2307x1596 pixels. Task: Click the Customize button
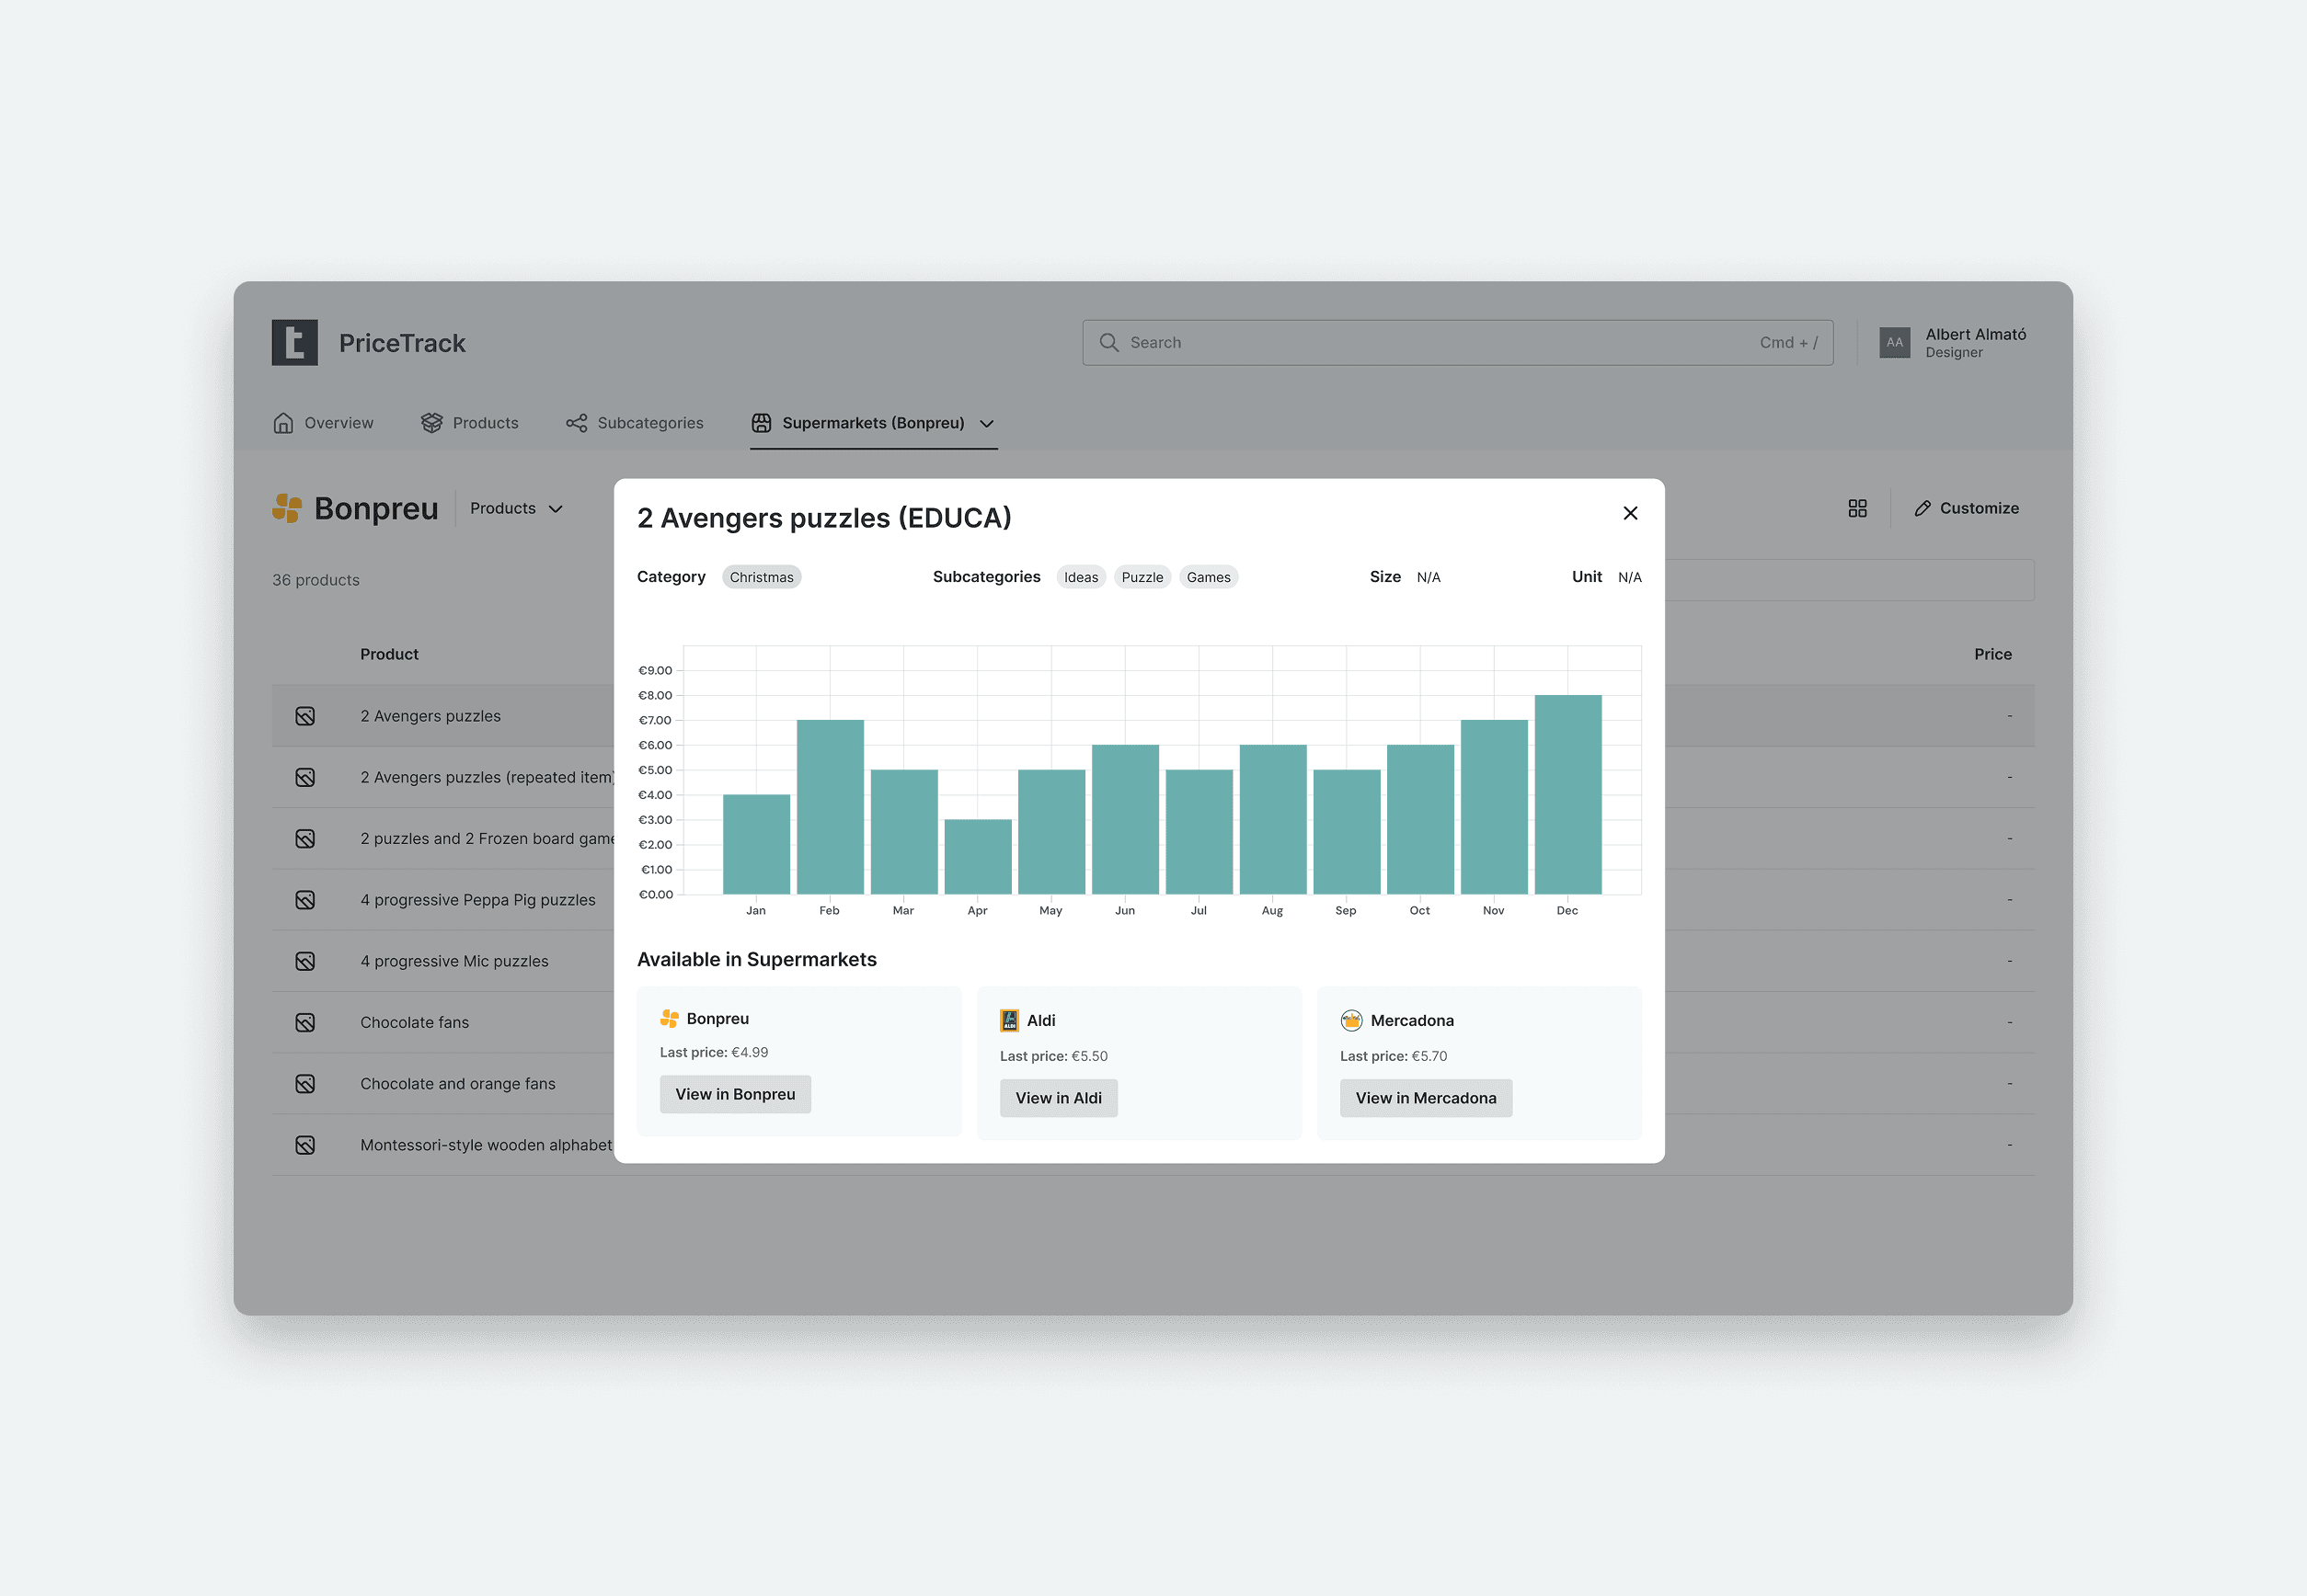(x=1966, y=508)
